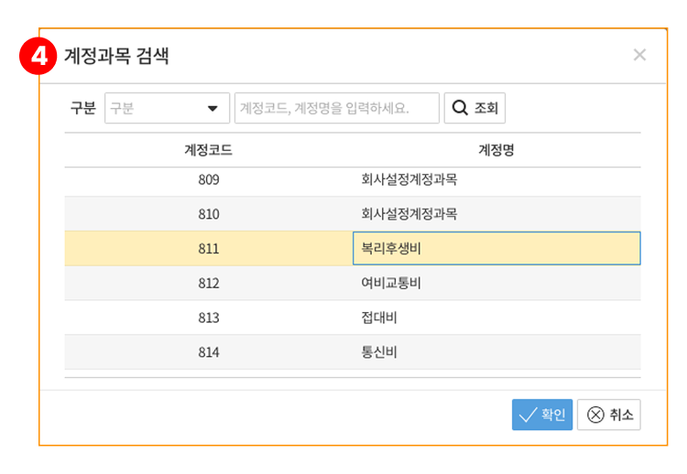Select account code 811

tap(209, 249)
